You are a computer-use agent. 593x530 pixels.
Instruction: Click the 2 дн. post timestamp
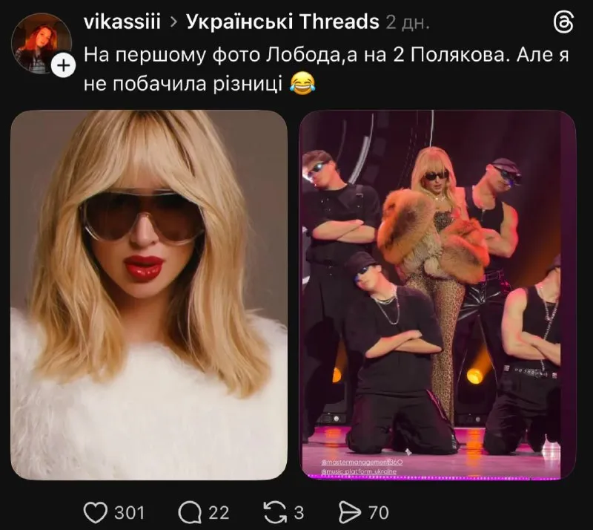(x=407, y=22)
